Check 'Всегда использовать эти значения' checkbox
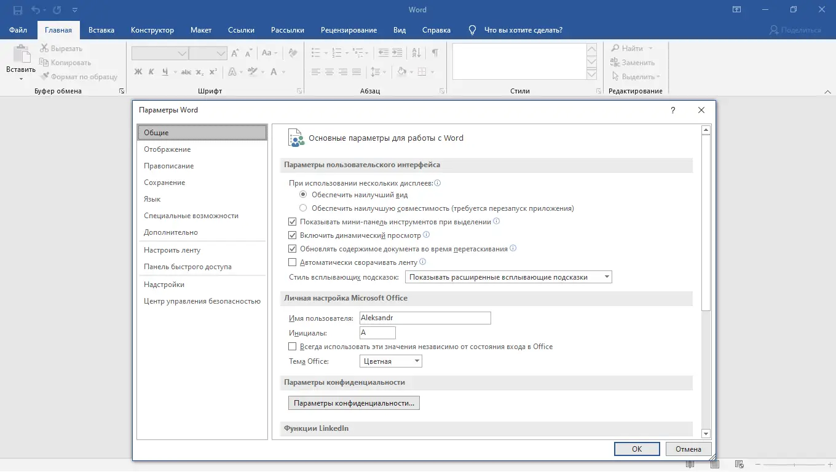This screenshot has height=472, width=836. pos(293,347)
